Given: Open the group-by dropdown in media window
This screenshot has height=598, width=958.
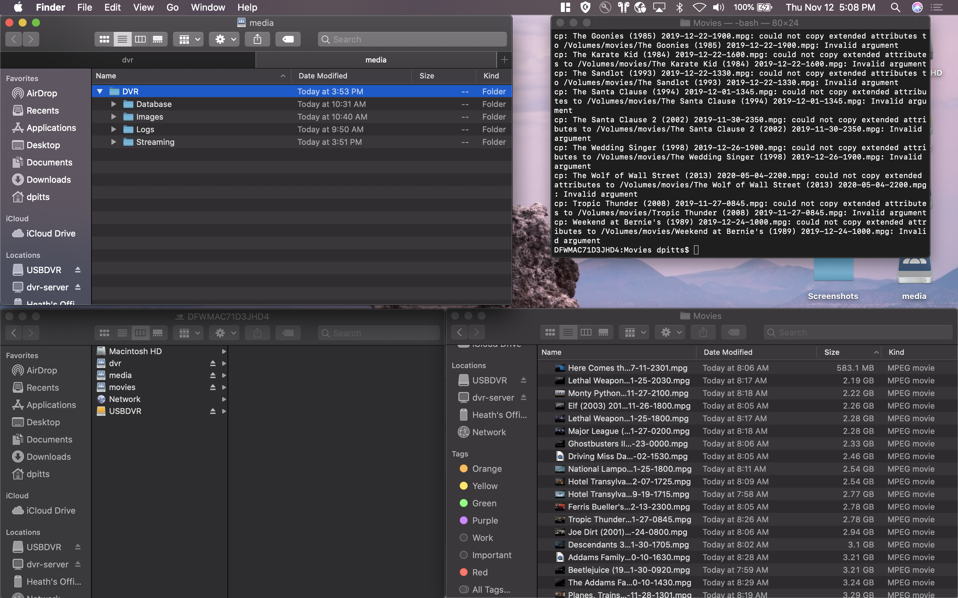Looking at the screenshot, I should [x=188, y=39].
